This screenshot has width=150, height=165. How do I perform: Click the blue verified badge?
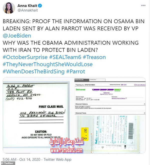click(40, 5)
